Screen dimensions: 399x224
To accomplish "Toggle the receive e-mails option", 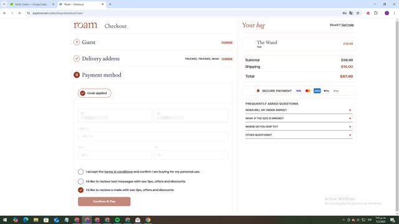I will (80, 190).
